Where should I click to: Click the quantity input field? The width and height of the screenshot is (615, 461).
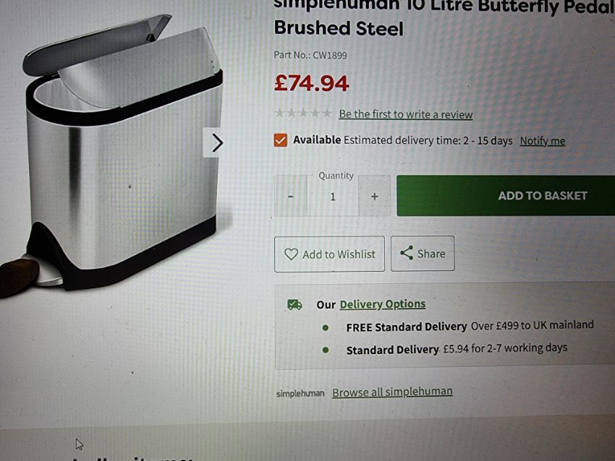tap(333, 197)
